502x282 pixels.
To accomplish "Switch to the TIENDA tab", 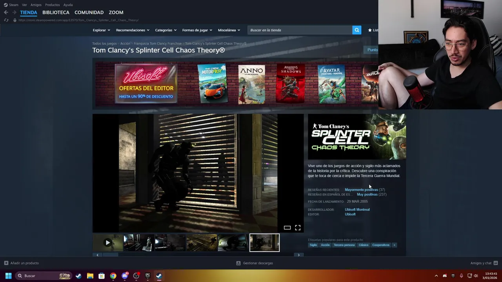I will click(x=29, y=13).
